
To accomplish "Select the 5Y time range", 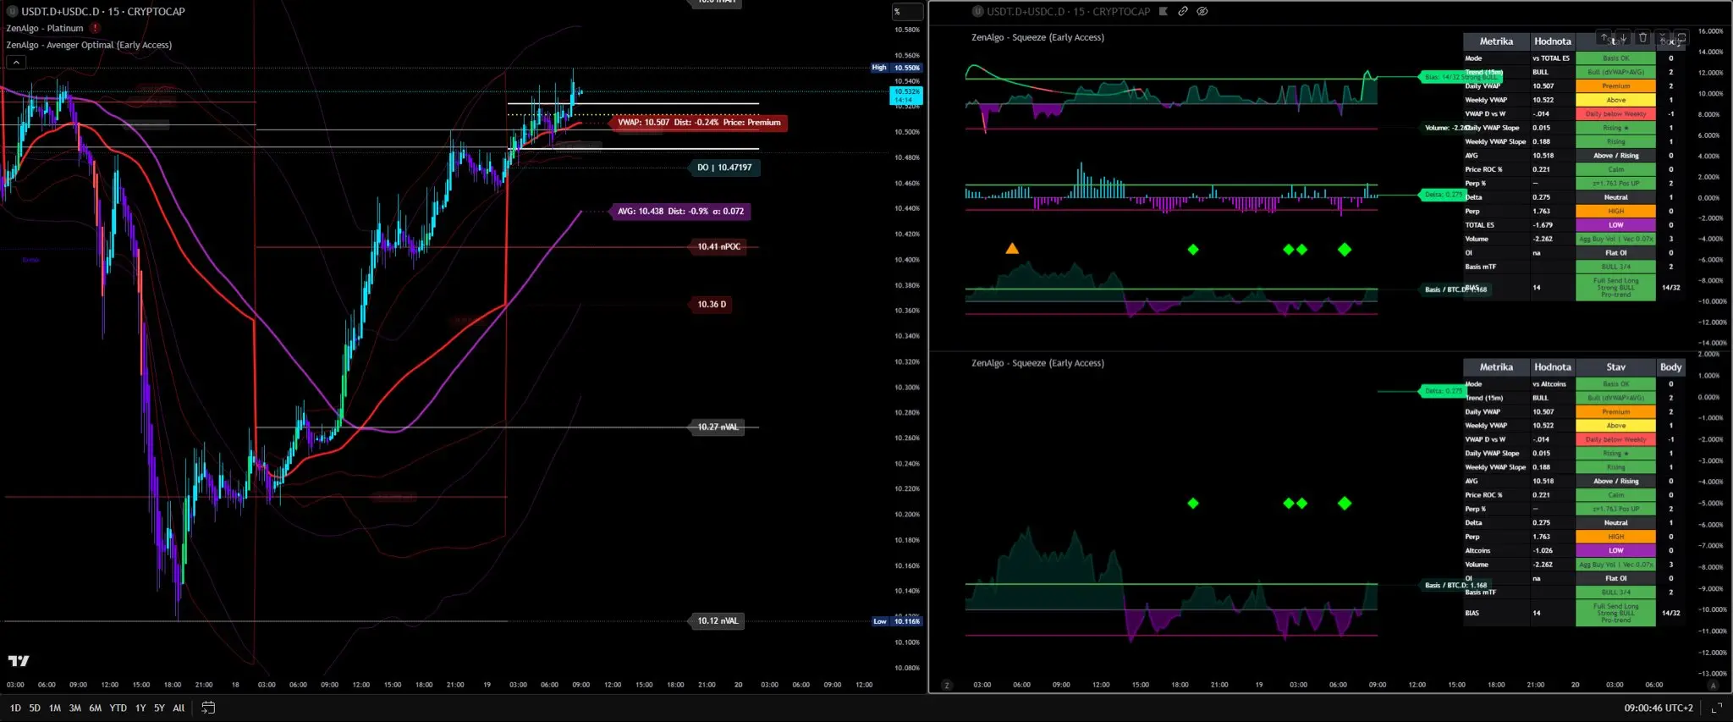I will (x=159, y=708).
